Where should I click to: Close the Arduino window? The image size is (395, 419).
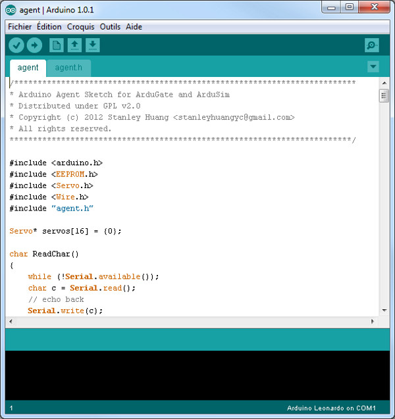[x=374, y=7]
